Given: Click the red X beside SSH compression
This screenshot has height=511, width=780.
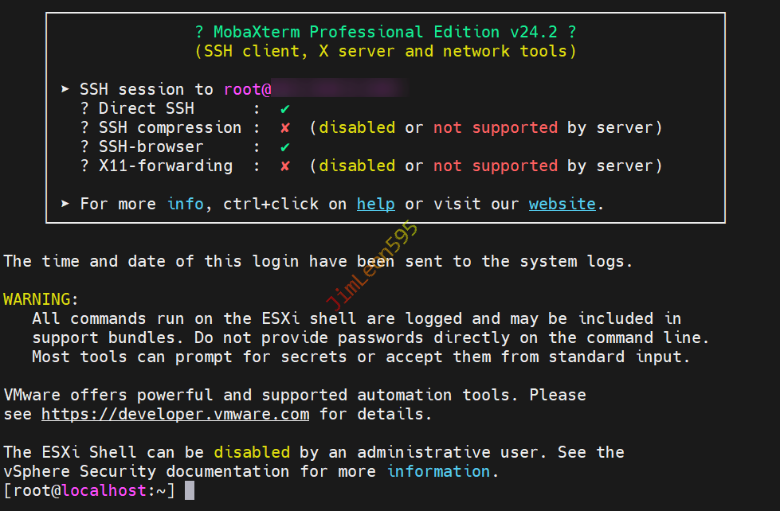Looking at the screenshot, I should [284, 127].
